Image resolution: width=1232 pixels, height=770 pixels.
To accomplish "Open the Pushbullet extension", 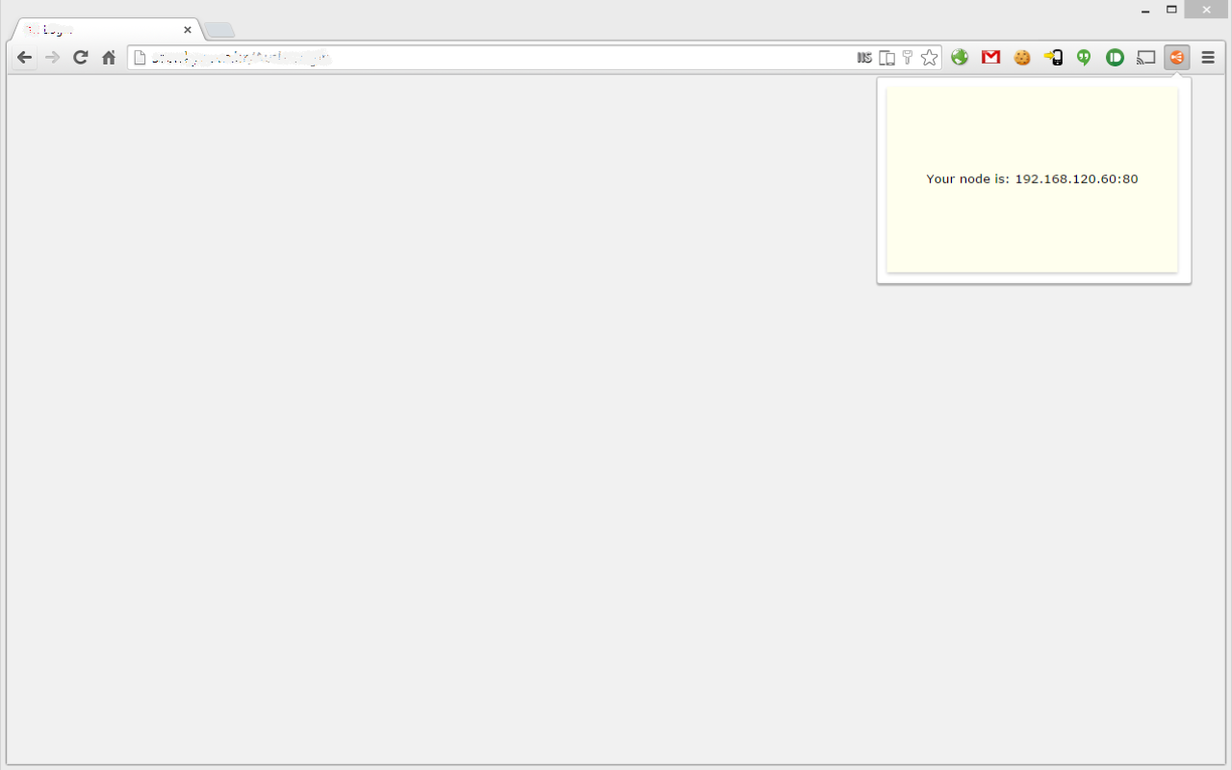I will tap(1115, 58).
